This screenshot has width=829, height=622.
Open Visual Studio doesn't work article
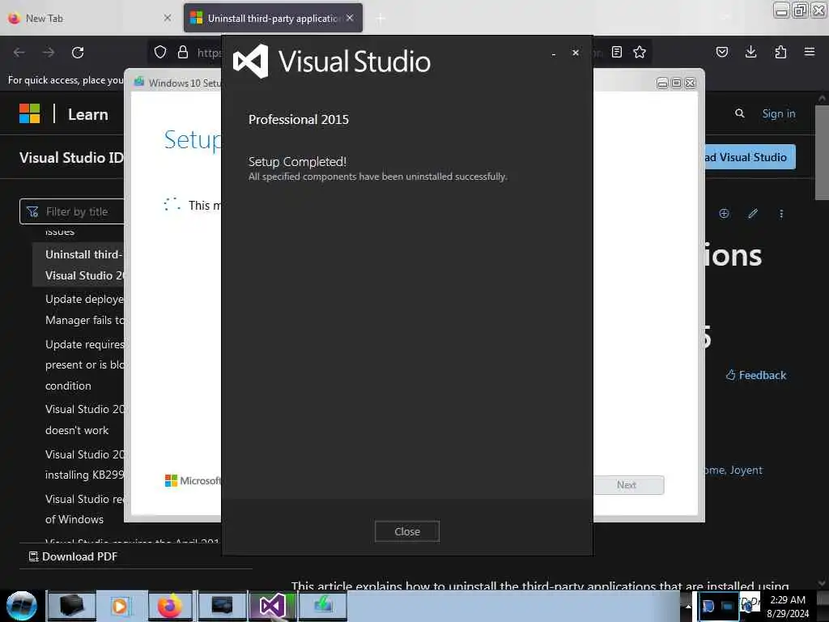click(x=84, y=420)
